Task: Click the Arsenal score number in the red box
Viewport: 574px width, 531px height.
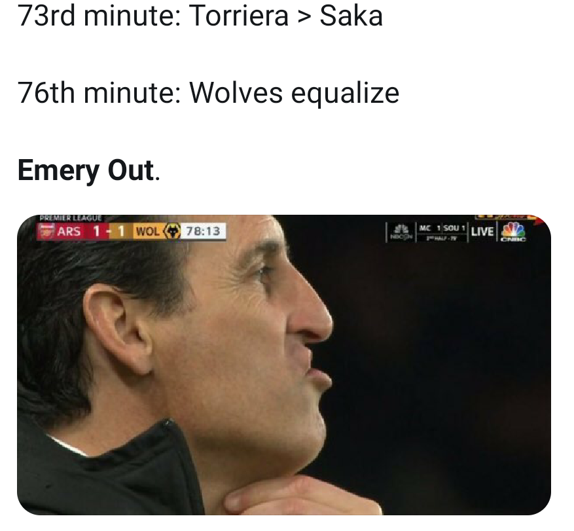Action: (x=96, y=231)
